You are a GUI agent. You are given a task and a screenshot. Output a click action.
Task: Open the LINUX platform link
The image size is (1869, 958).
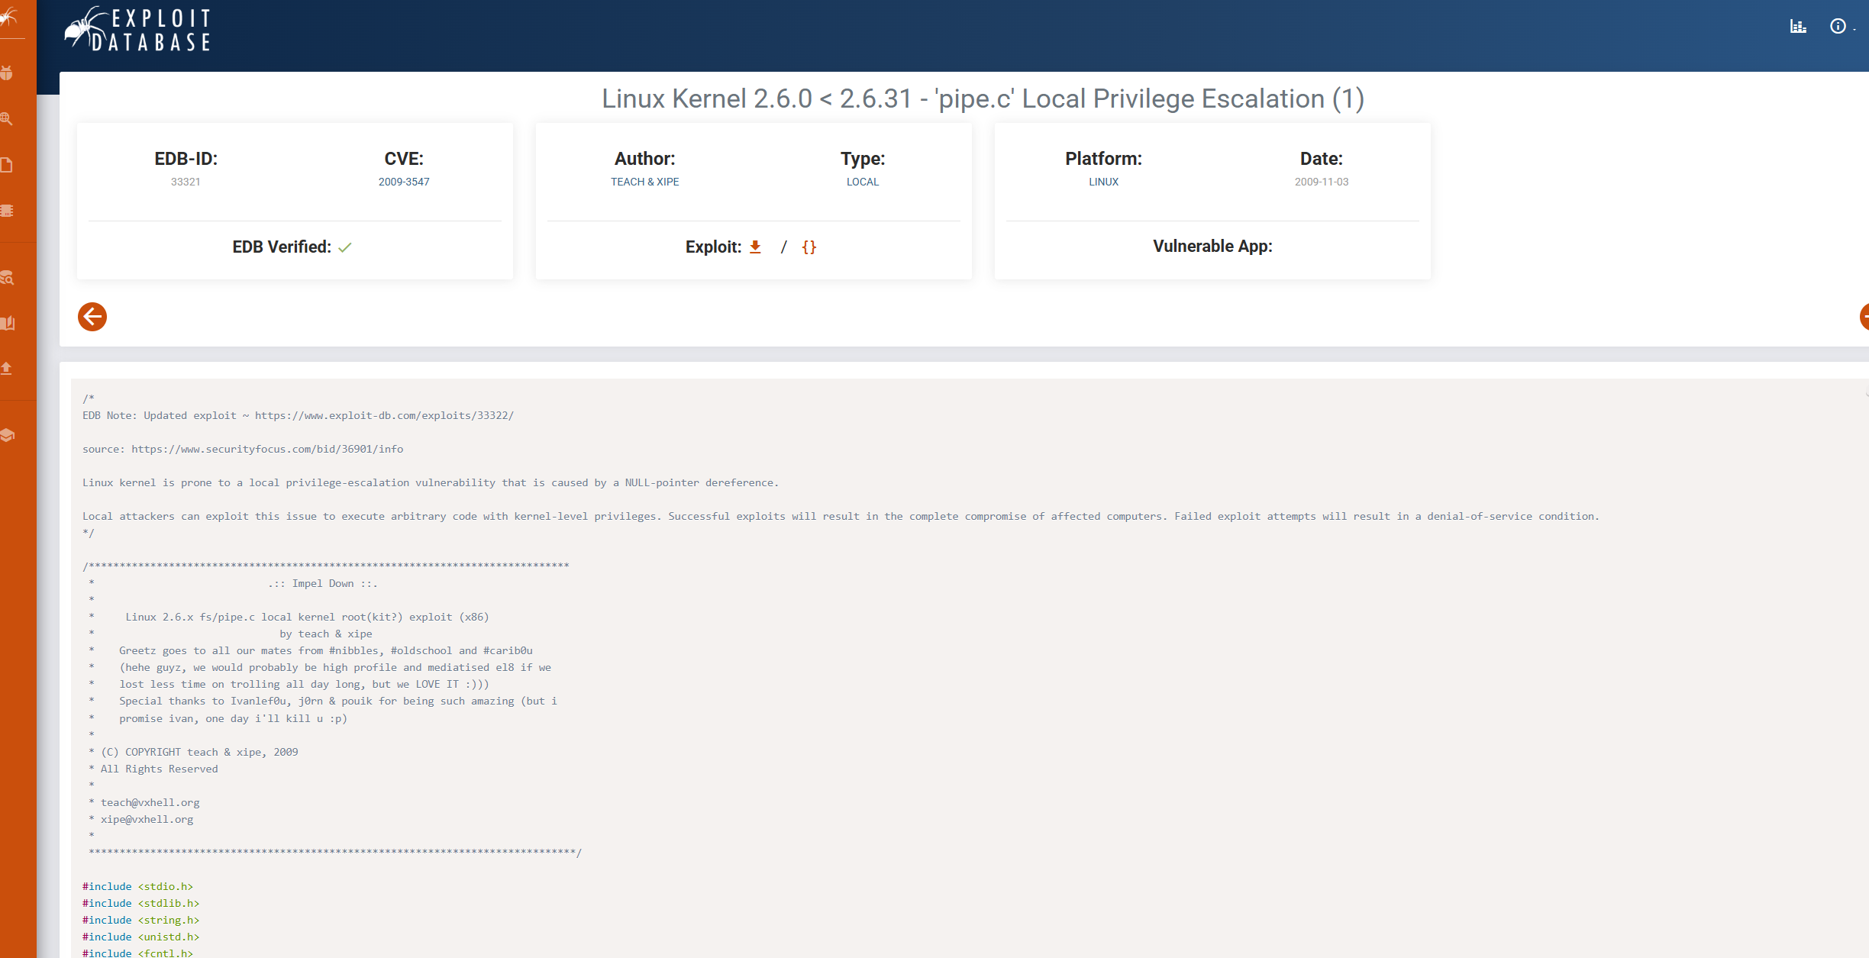tap(1103, 182)
